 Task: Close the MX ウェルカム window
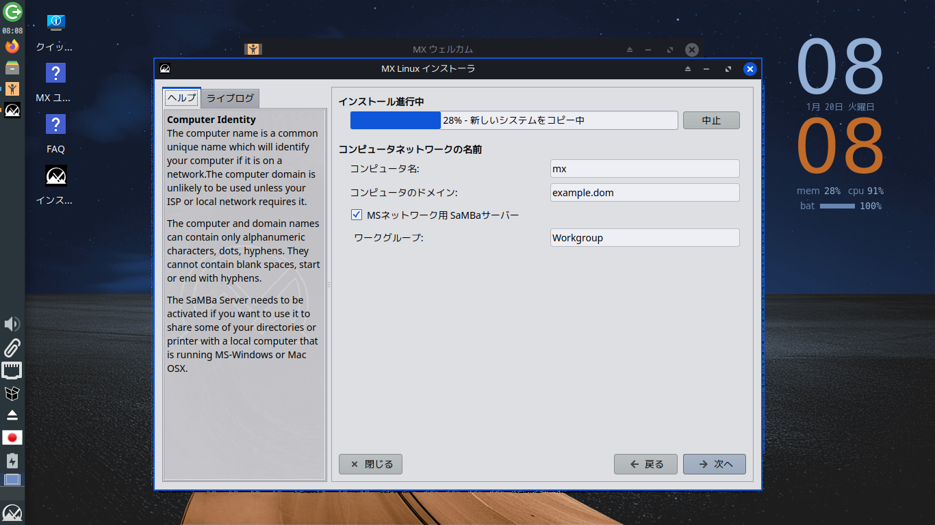pos(692,49)
